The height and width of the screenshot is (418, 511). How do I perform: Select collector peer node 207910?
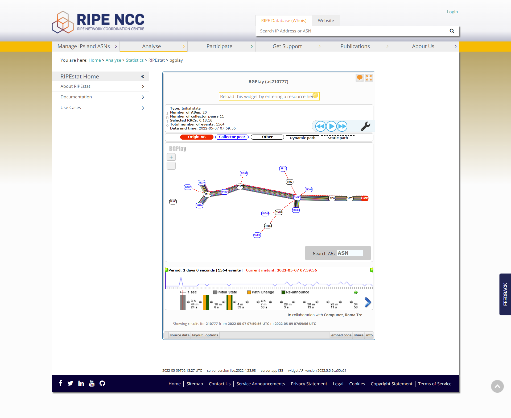257,235
